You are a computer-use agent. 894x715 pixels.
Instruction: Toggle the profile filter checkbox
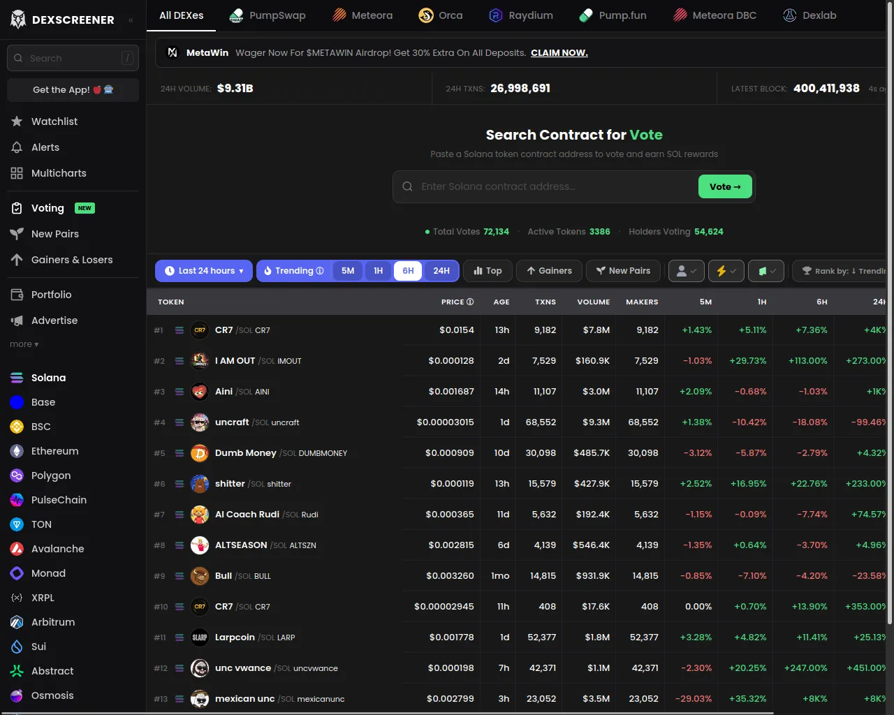pos(686,271)
